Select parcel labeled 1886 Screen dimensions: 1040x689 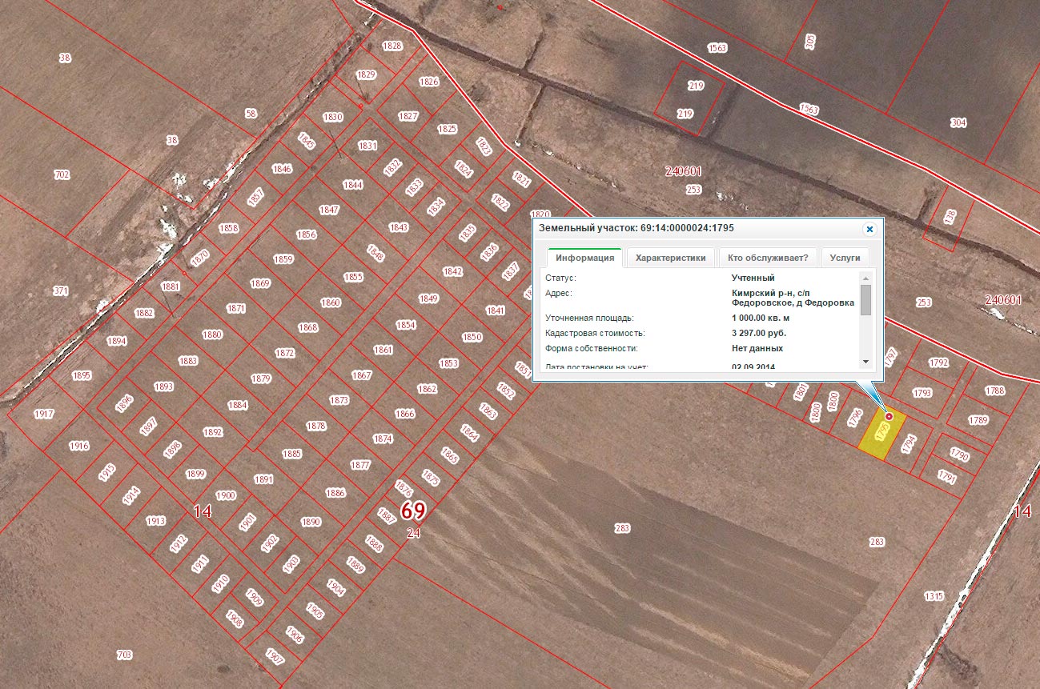335,493
